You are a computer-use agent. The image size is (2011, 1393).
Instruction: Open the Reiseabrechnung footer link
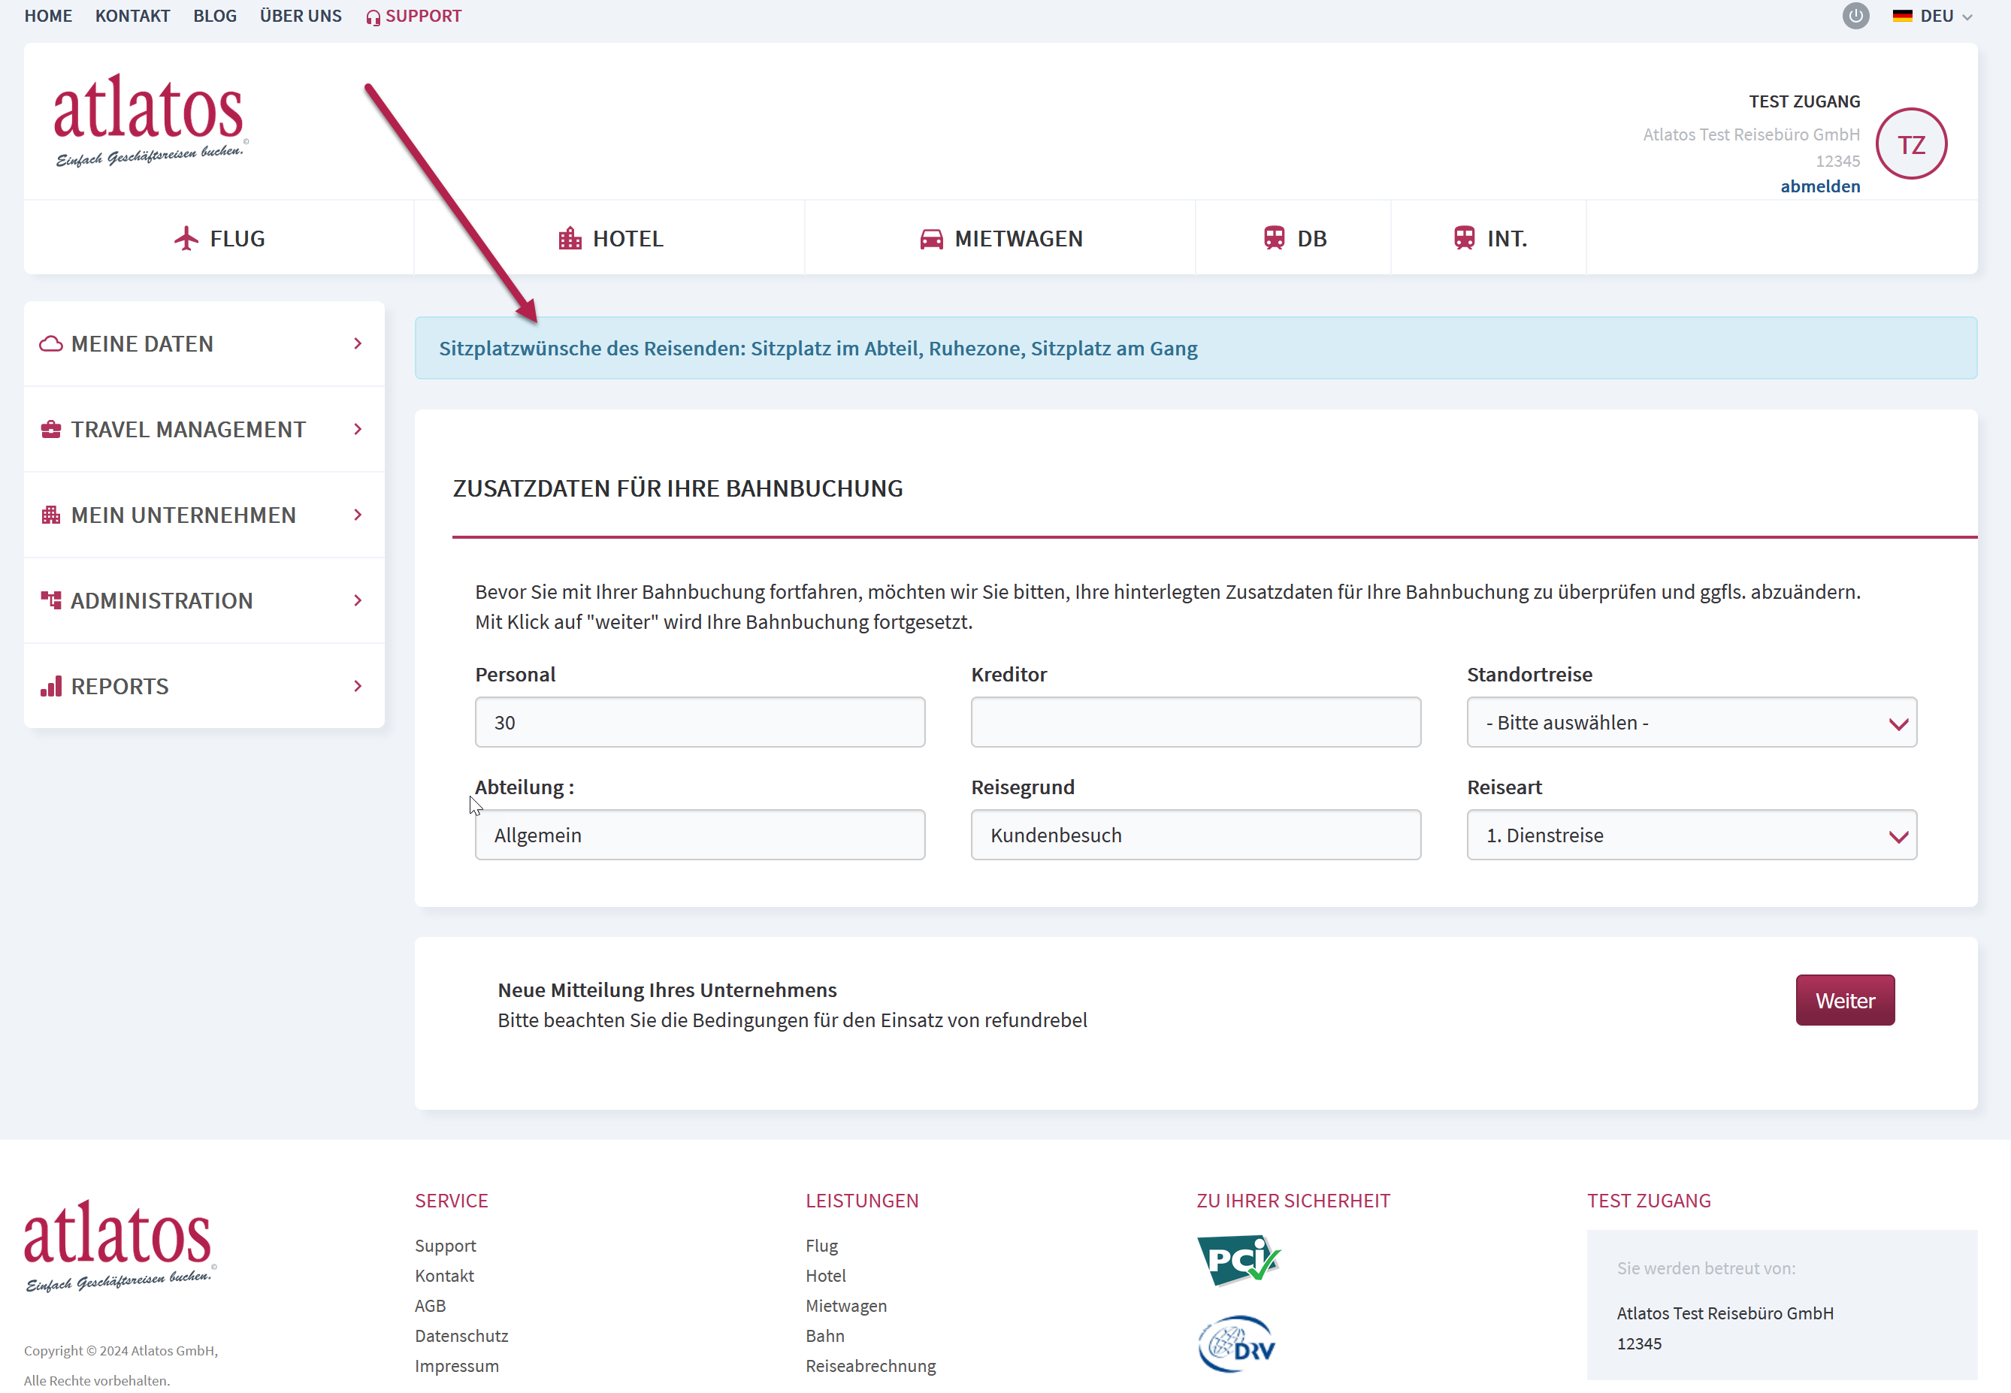870,1366
